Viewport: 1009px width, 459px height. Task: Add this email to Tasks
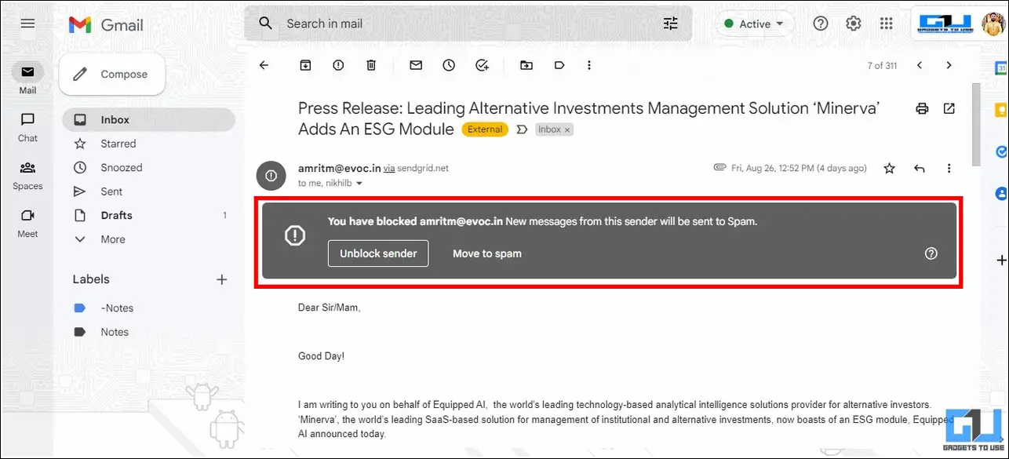point(482,65)
